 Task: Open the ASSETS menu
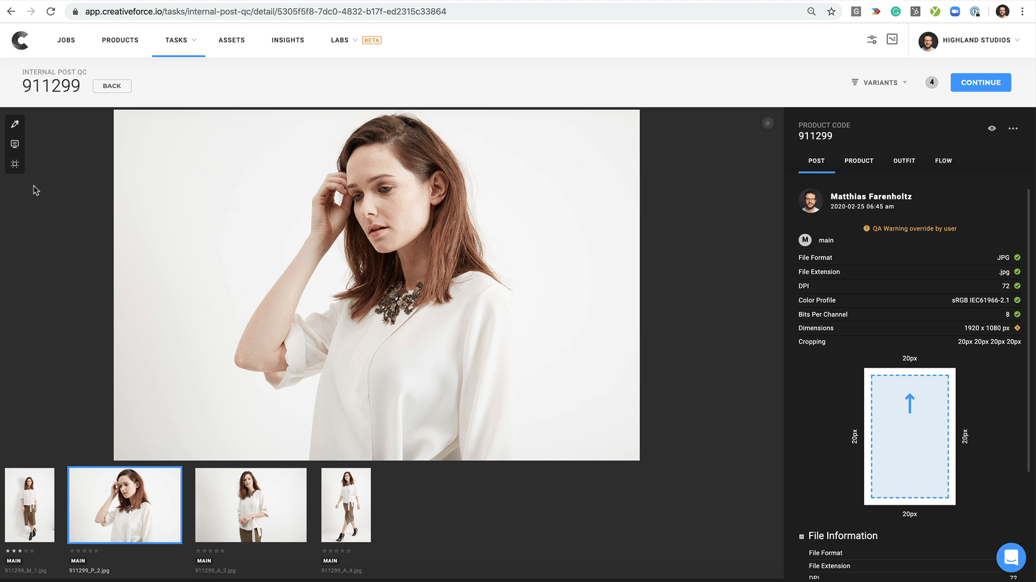pos(232,40)
